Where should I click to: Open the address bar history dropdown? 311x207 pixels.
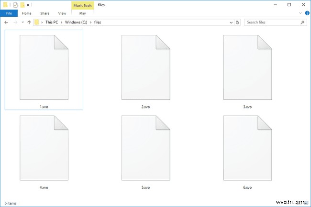[x=231, y=22]
